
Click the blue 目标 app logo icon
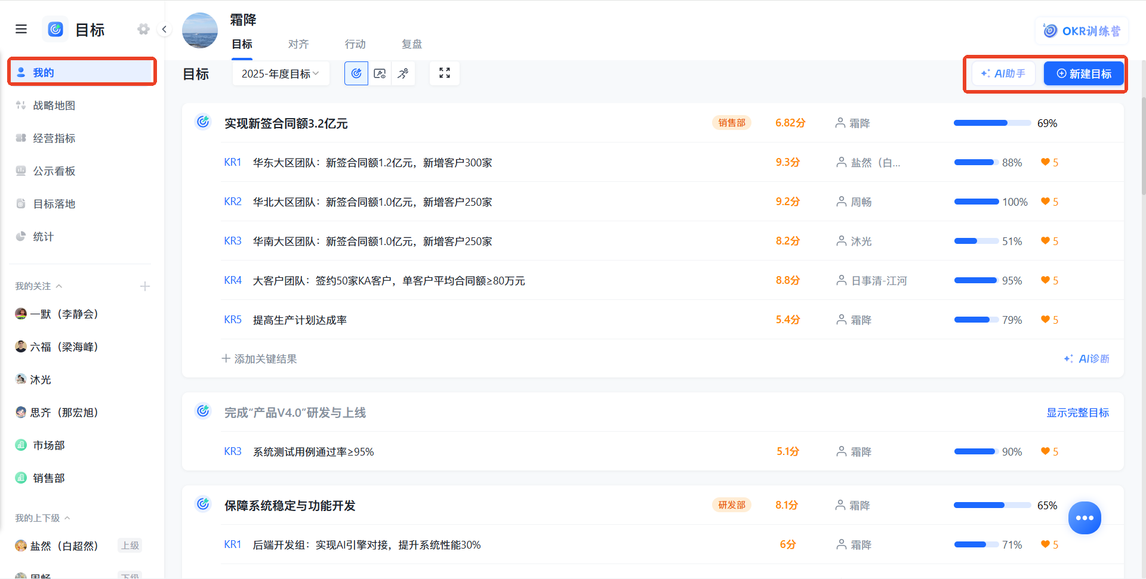pyautogui.click(x=56, y=29)
